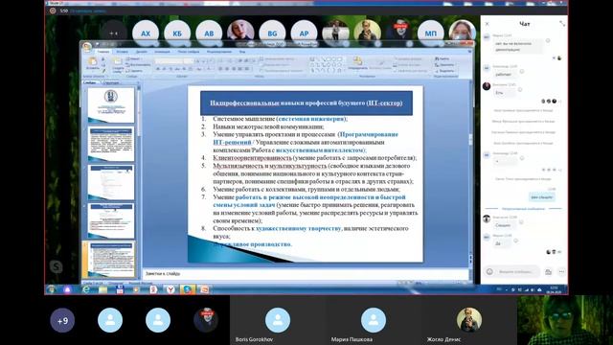The image size is (613, 345).
Task: Open the add files icon in chat
Action: coord(549,271)
